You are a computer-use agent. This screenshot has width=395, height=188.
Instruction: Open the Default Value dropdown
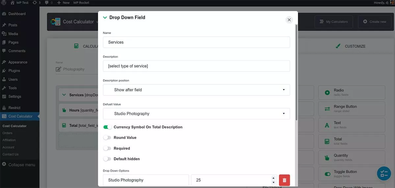coord(197,113)
